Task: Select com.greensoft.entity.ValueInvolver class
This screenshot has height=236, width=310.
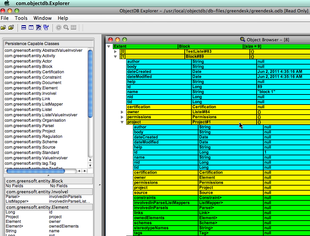Action: click(36, 158)
